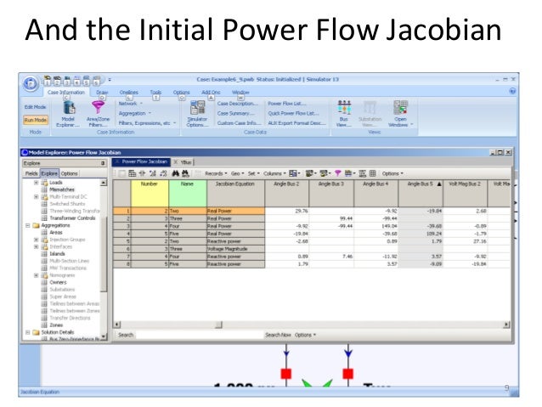Open the Records dropdown menu
The image size is (542, 407).
(x=216, y=173)
